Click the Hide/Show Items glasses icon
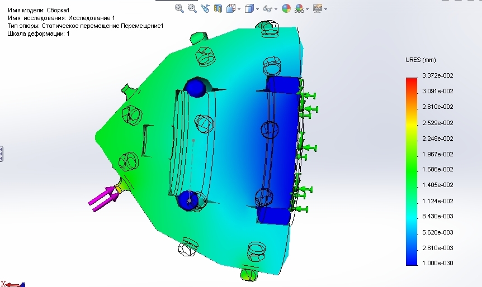The image size is (482, 287). click(x=268, y=8)
